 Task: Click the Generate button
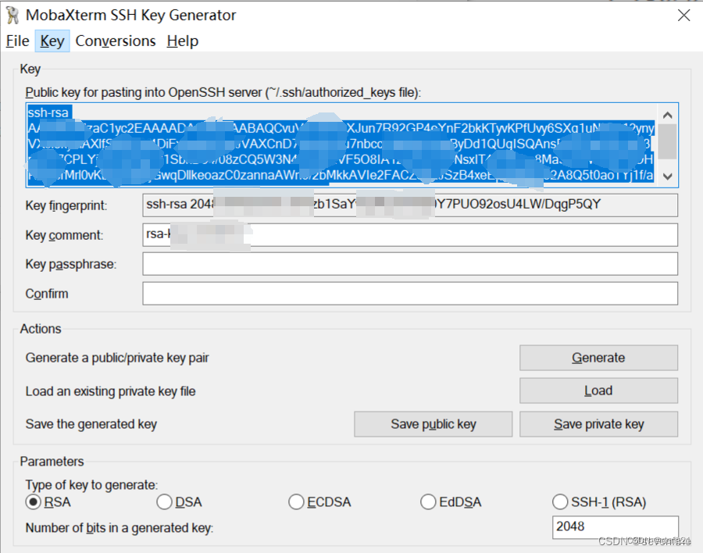pos(598,358)
